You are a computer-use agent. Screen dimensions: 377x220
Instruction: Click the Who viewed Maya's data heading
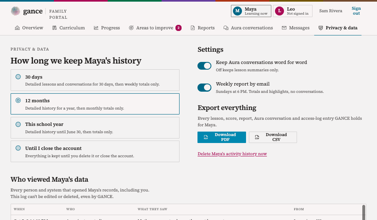pos(49,179)
